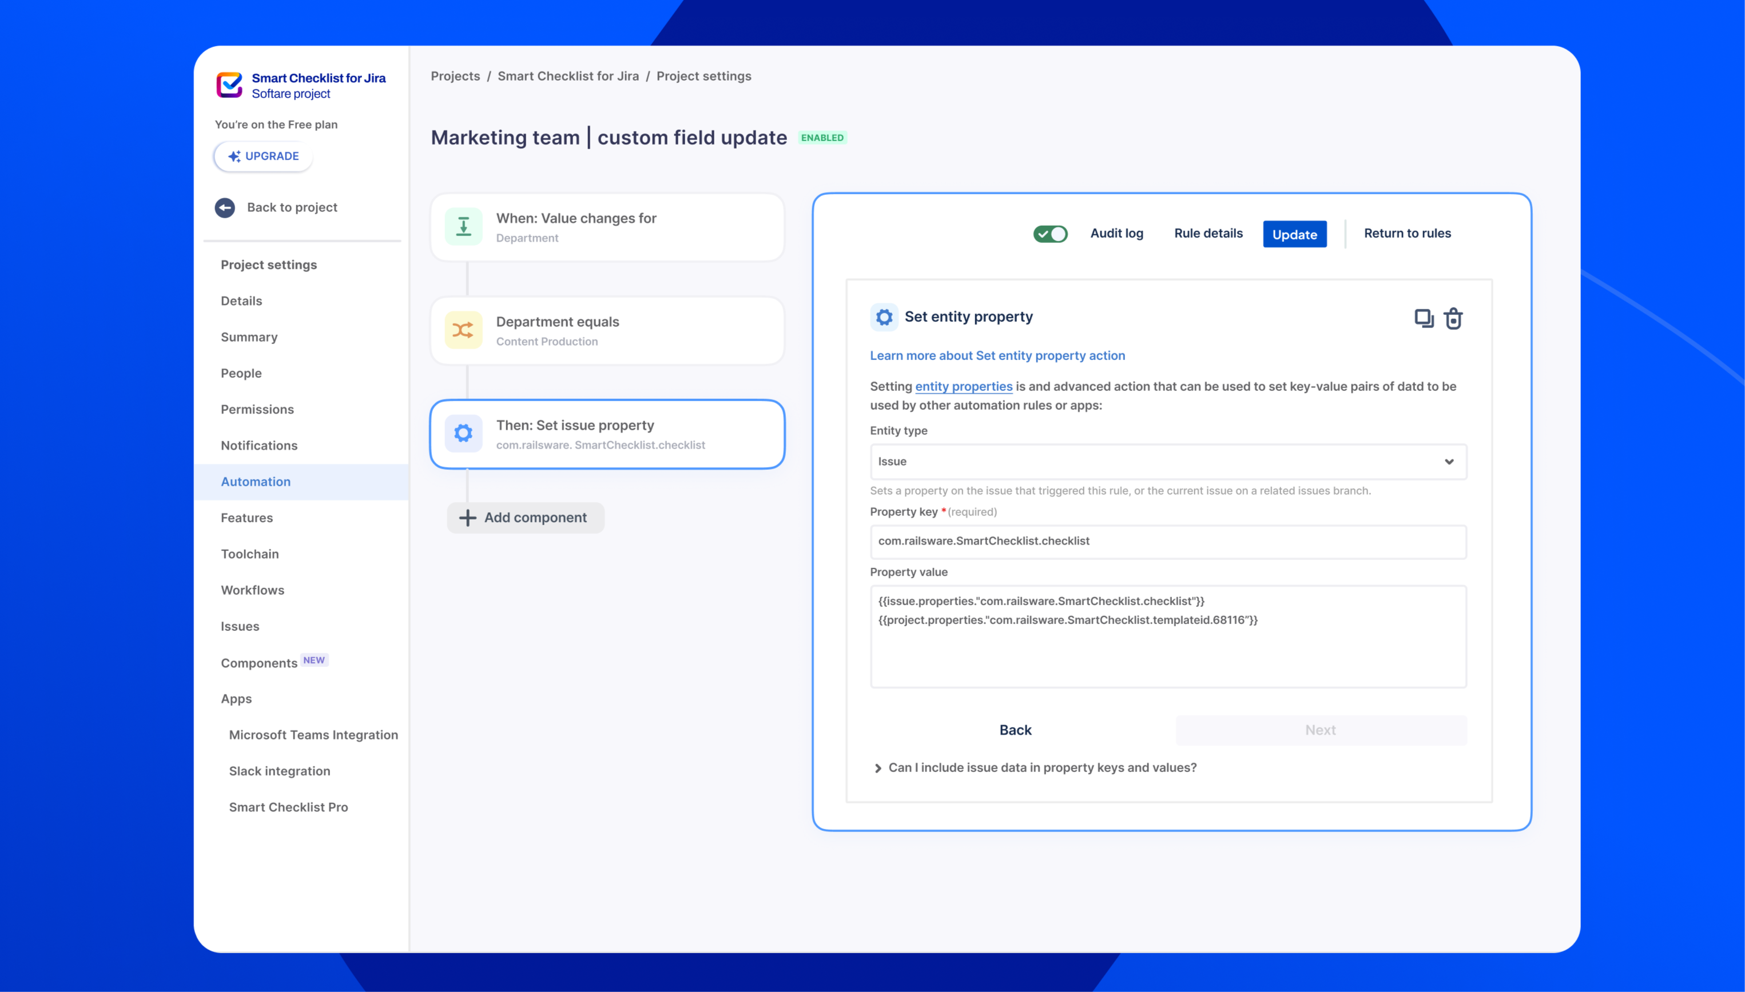This screenshot has height=992, width=1745.
Task: Duplicate the Set entity property component
Action: pyautogui.click(x=1423, y=318)
